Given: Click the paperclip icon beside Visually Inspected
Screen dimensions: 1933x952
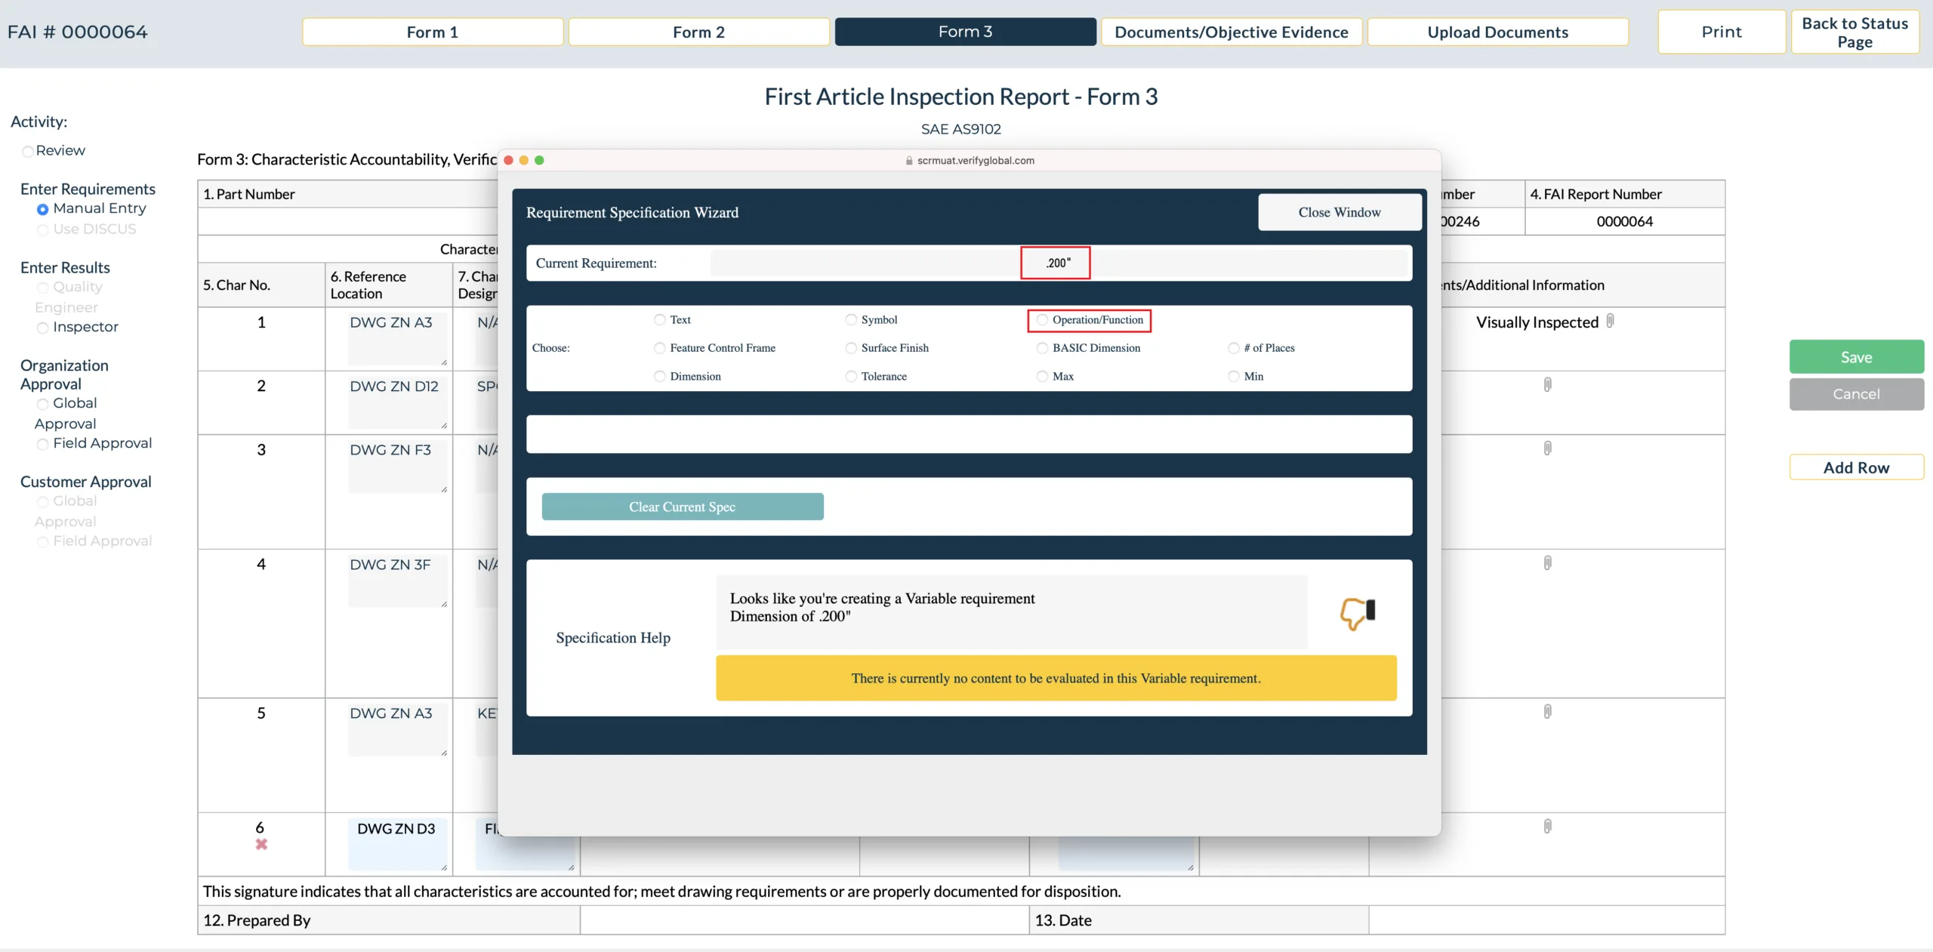Looking at the screenshot, I should pyautogui.click(x=1610, y=321).
